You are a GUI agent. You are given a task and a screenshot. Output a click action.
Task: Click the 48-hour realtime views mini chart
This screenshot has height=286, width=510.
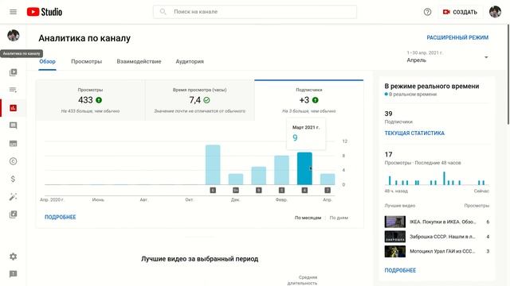tap(437, 178)
